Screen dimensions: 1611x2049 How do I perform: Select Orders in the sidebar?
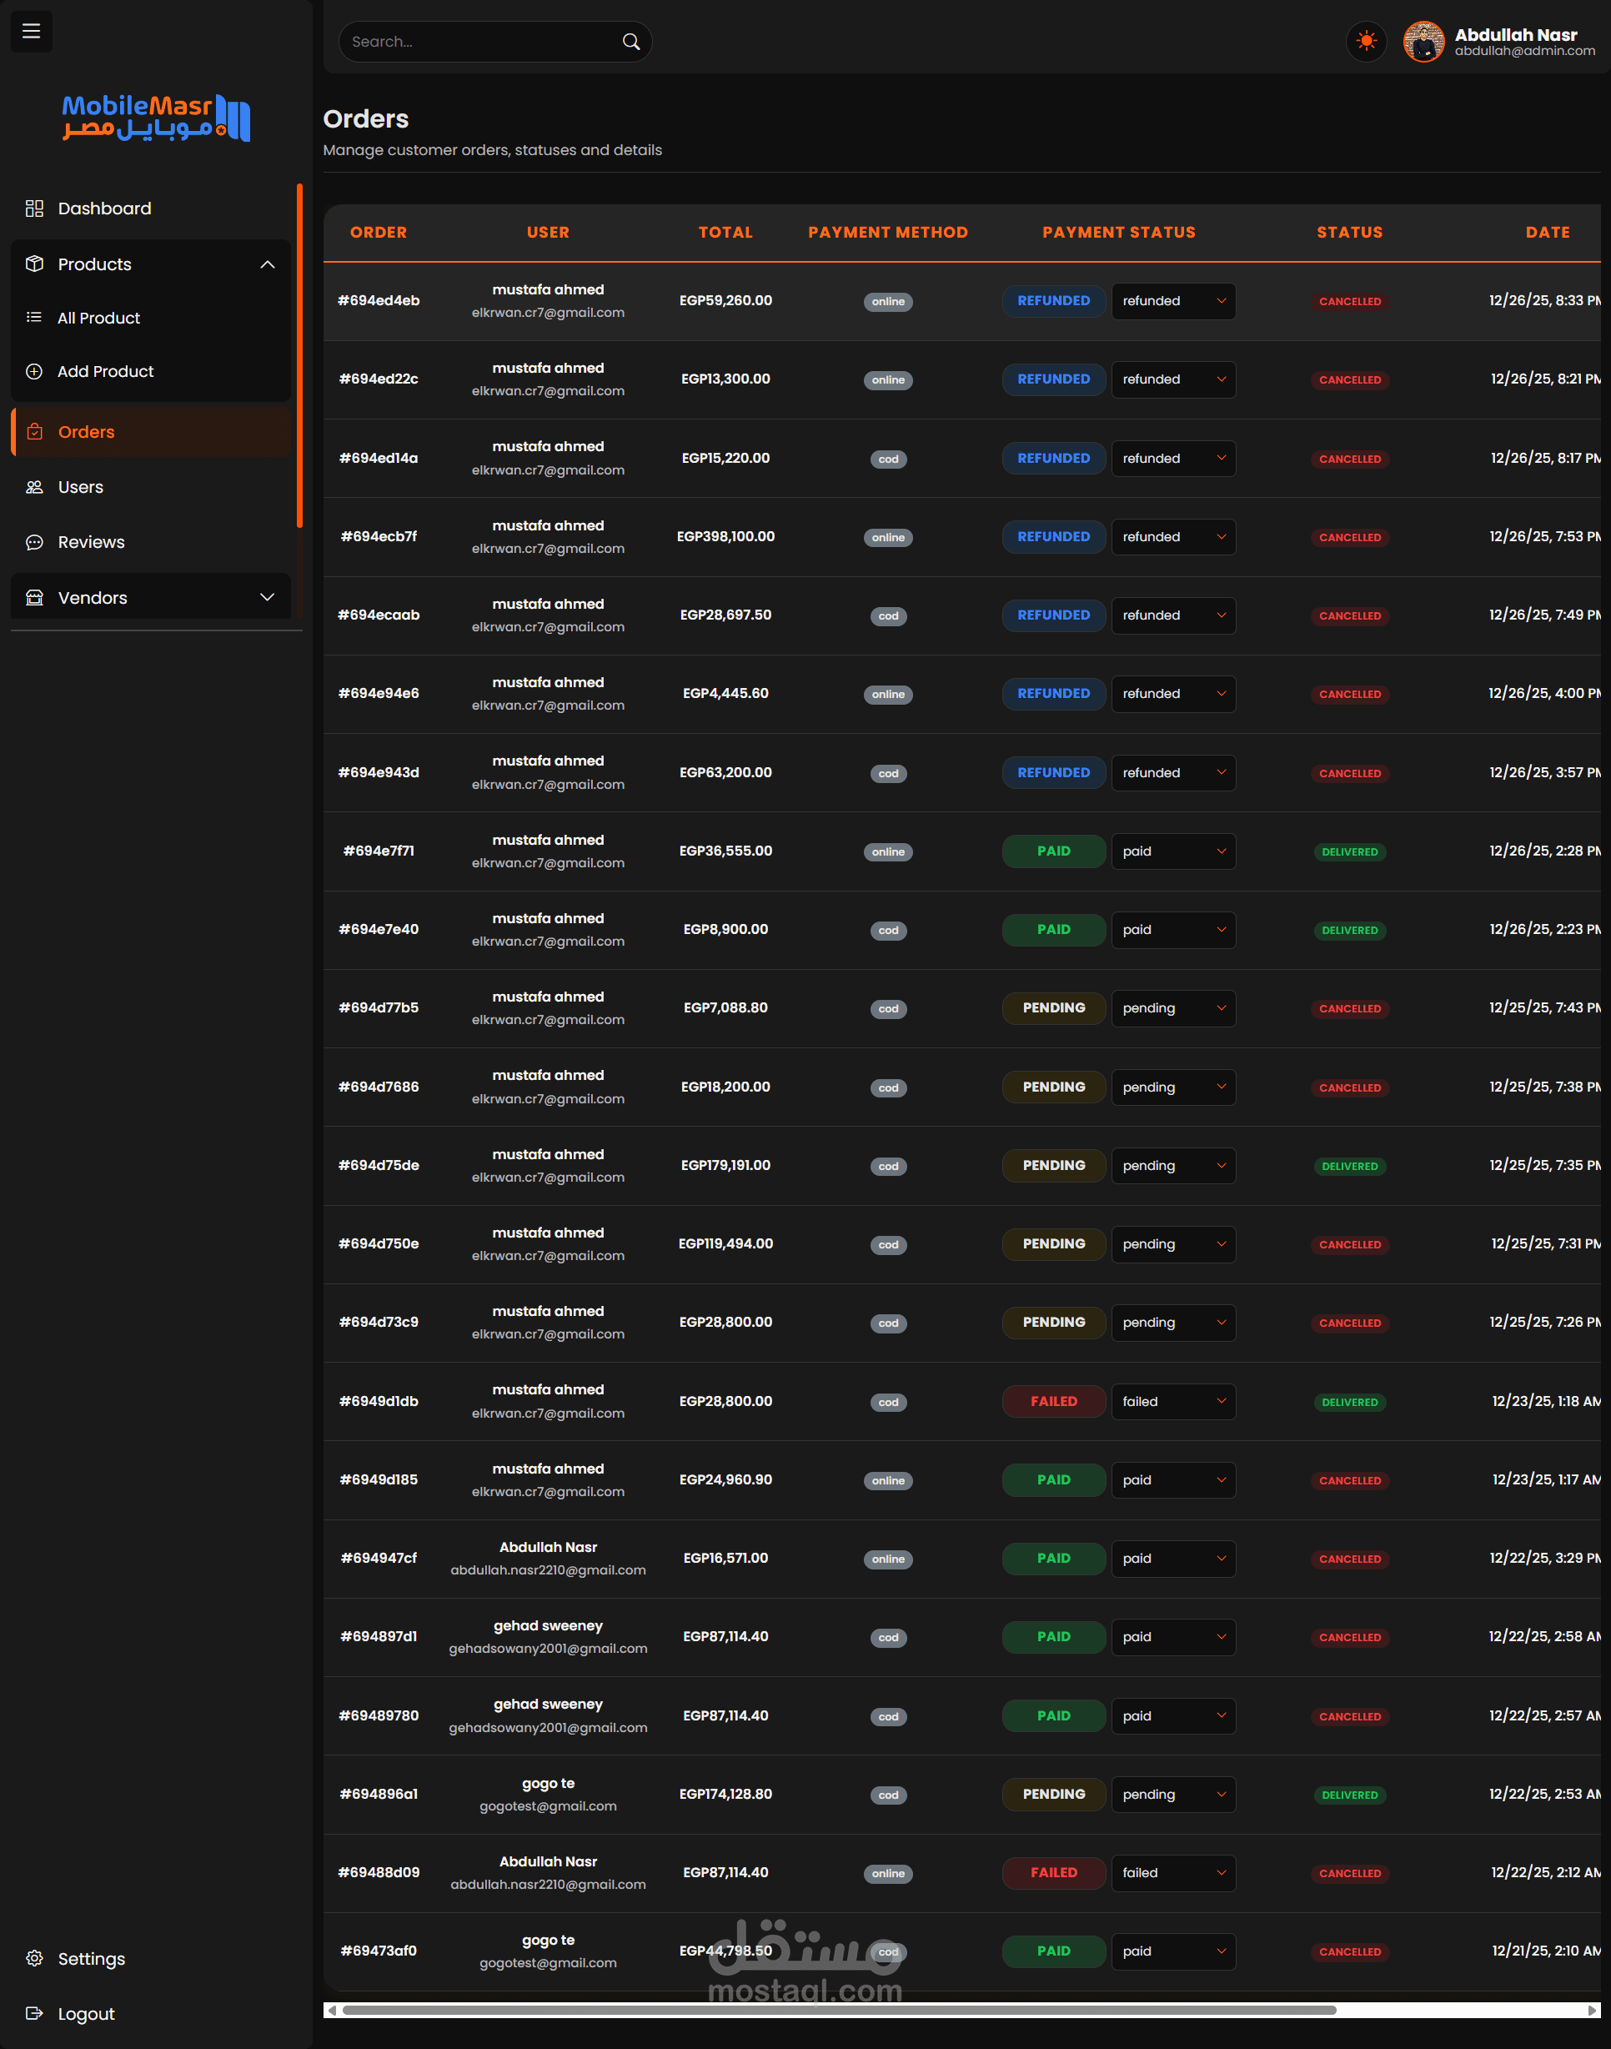click(x=86, y=432)
